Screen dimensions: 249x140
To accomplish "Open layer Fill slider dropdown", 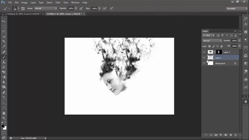I will coord(239,46).
